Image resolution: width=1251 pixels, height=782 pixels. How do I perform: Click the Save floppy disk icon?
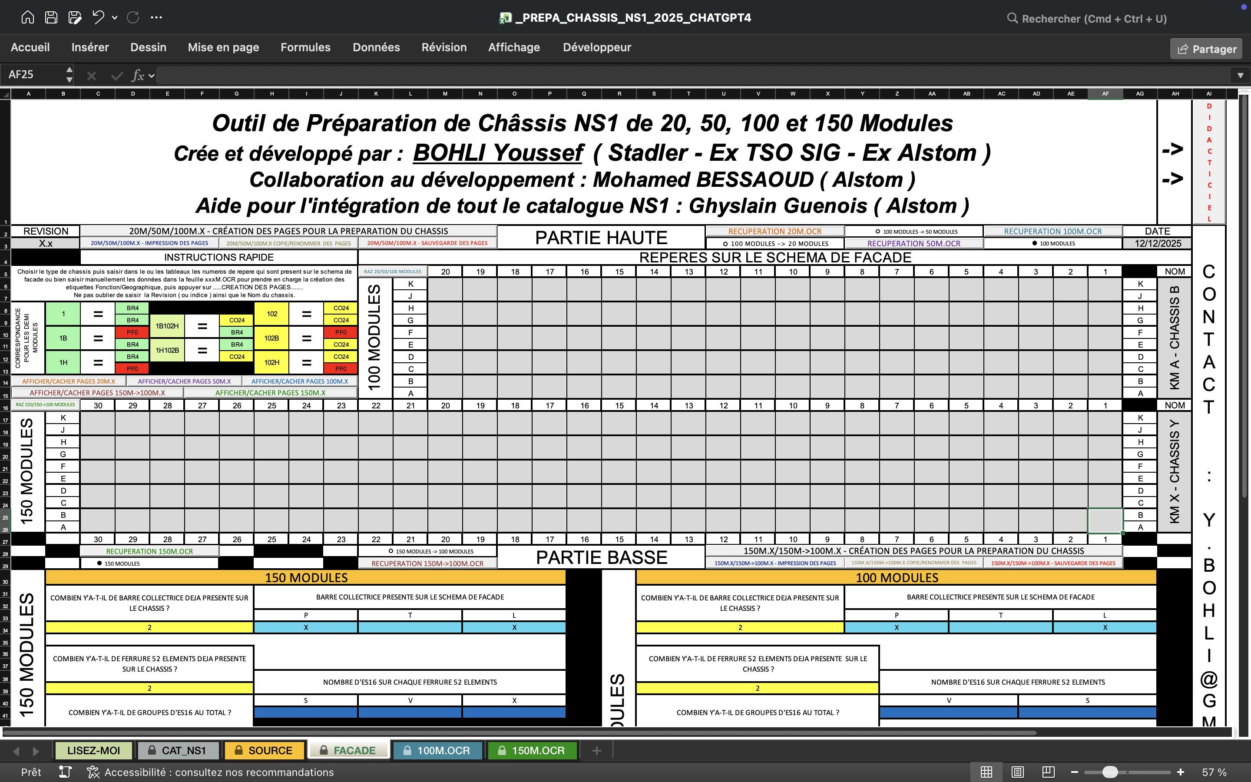51,17
